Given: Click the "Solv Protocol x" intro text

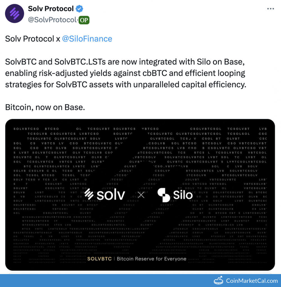Looking at the screenshot, I should (x=33, y=39).
